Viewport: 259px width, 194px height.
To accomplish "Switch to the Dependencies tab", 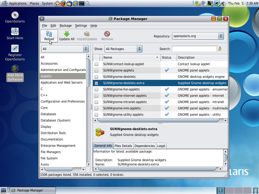I will (144, 146).
